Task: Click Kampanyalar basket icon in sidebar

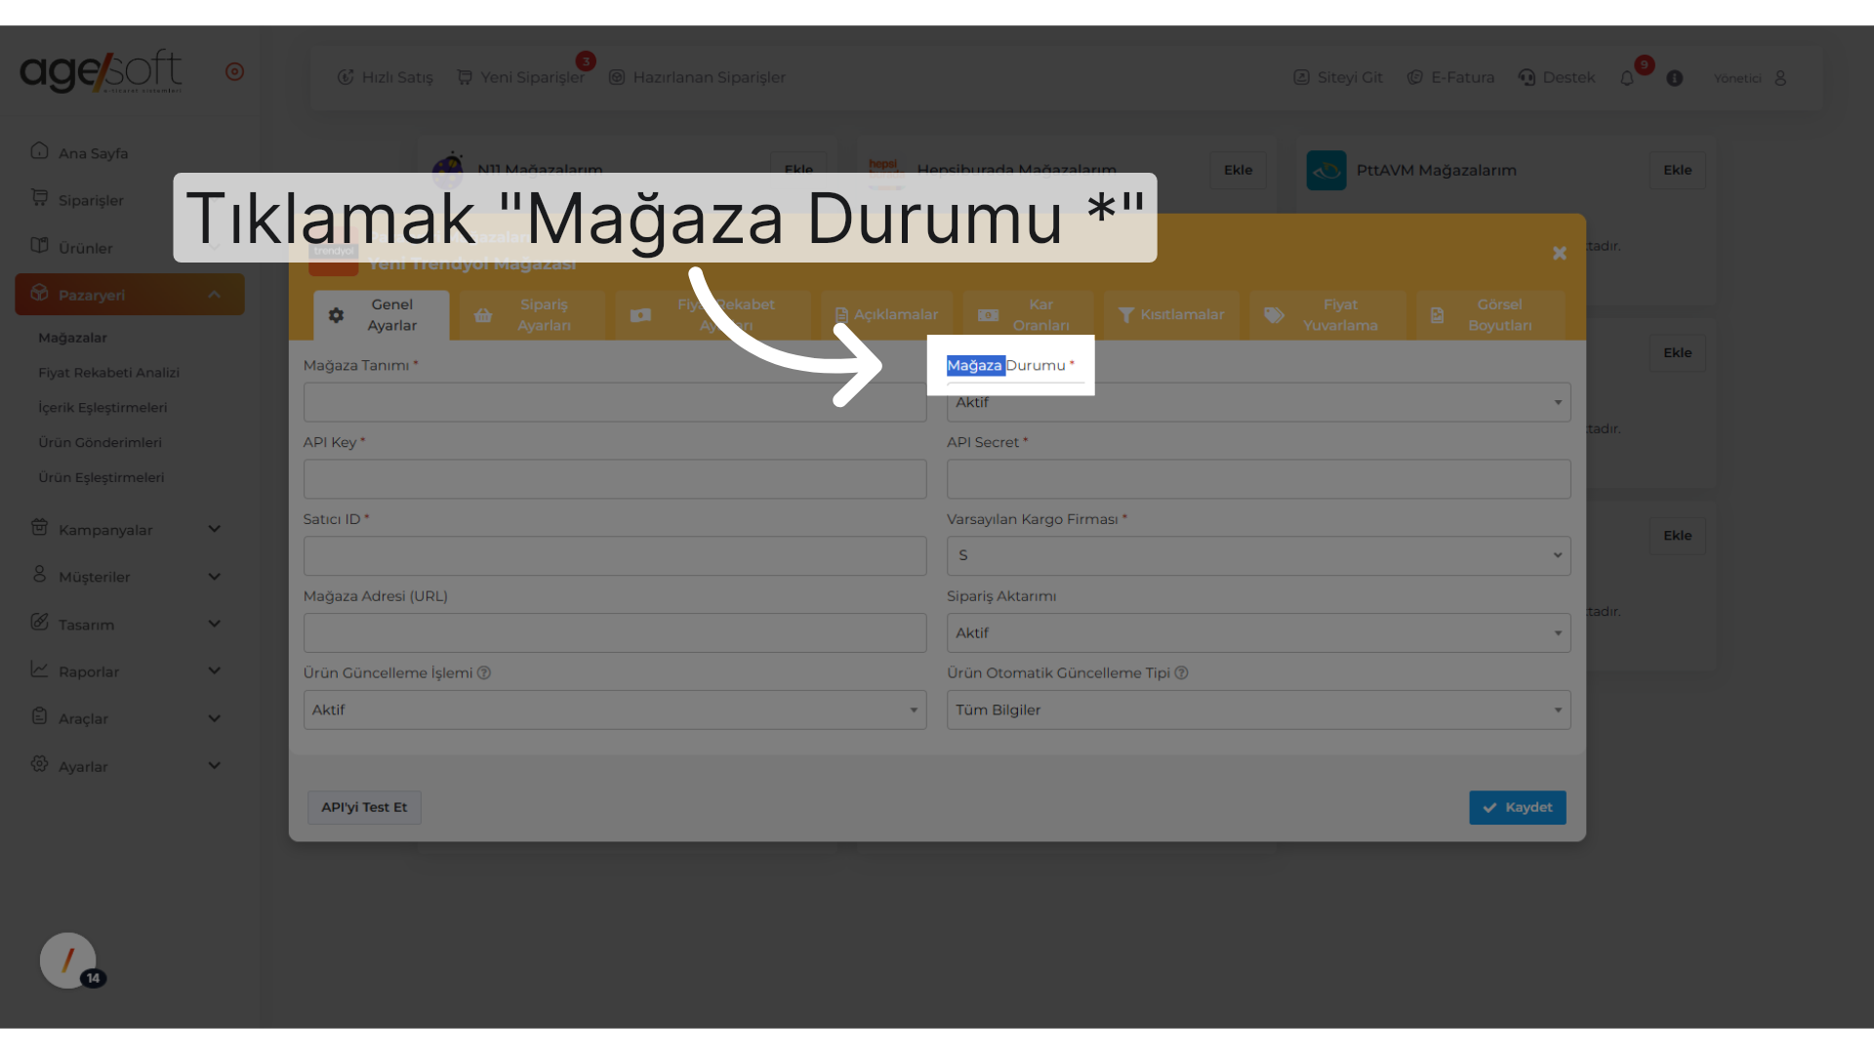Action: coord(39,527)
